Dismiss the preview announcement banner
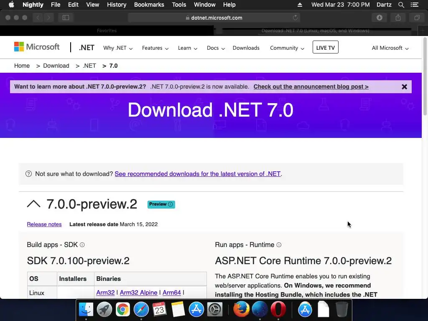Screen dimensions: 428x321 click(x=404, y=87)
